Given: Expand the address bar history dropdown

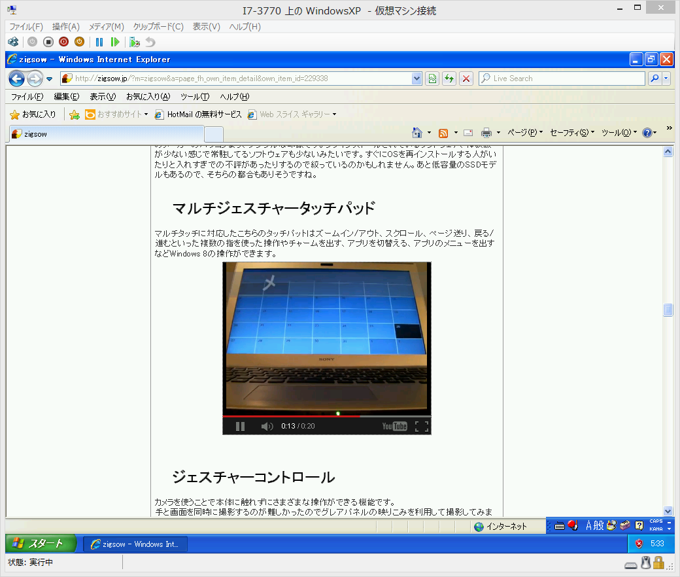Looking at the screenshot, I should [417, 79].
